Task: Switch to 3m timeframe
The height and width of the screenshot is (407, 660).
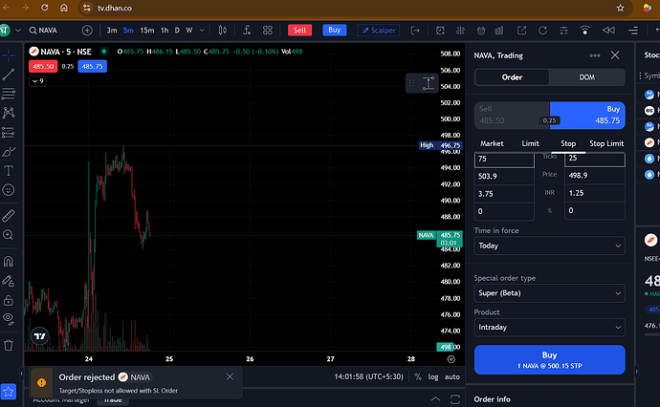Action: pyautogui.click(x=112, y=31)
